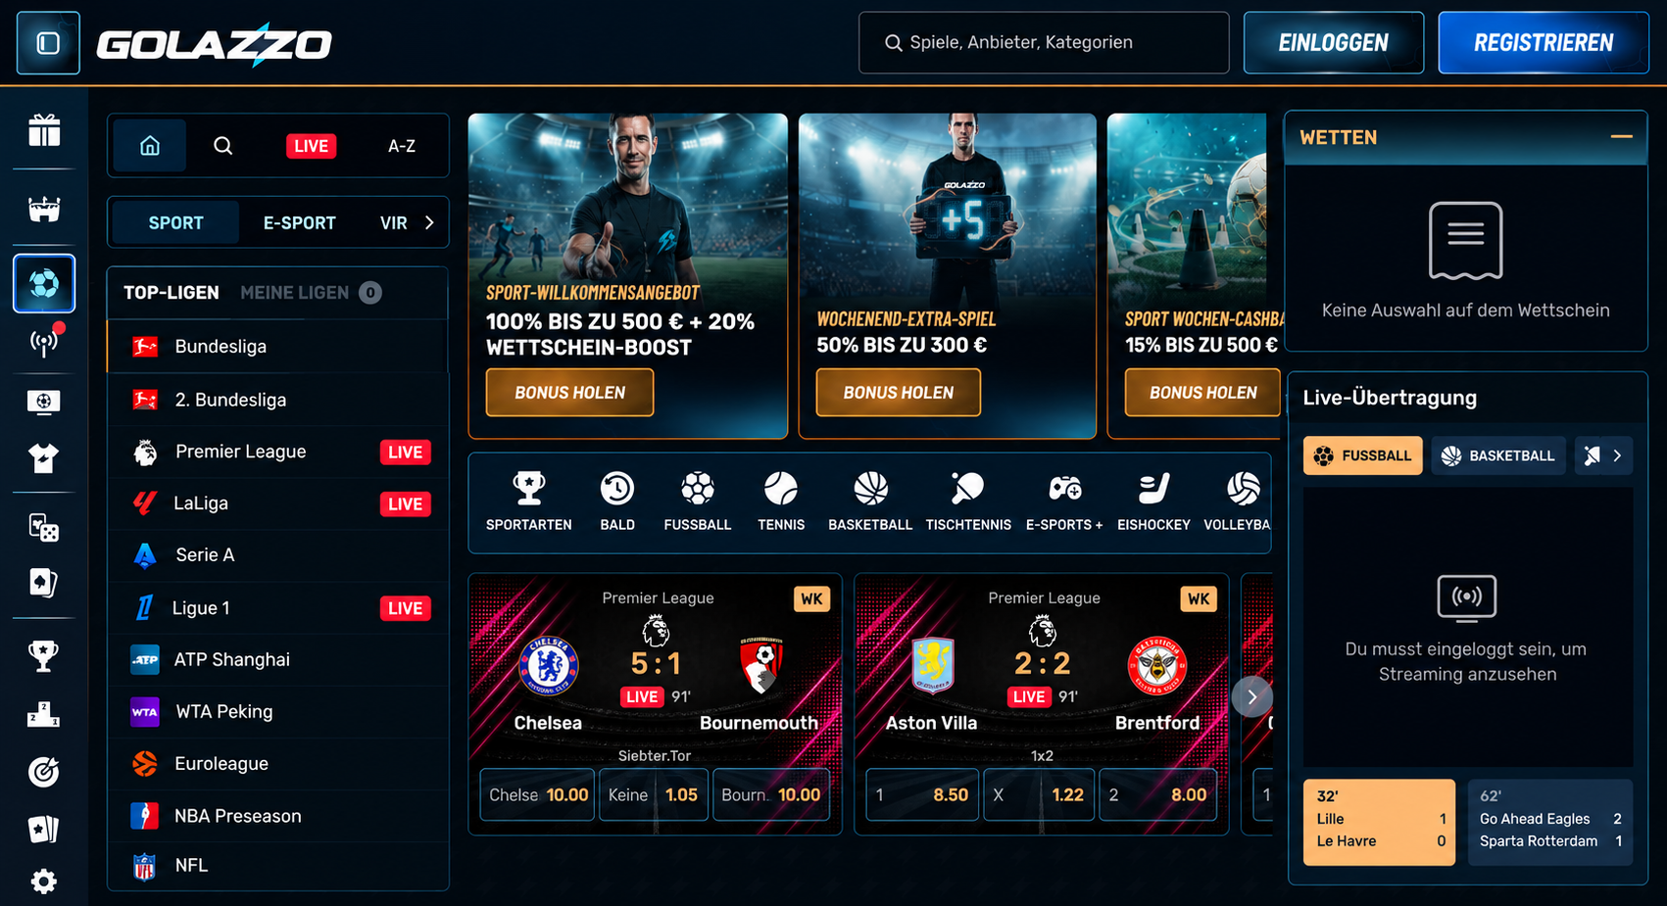1667x906 pixels.
Task: Choose the Tennis ball category
Action: pos(781,502)
